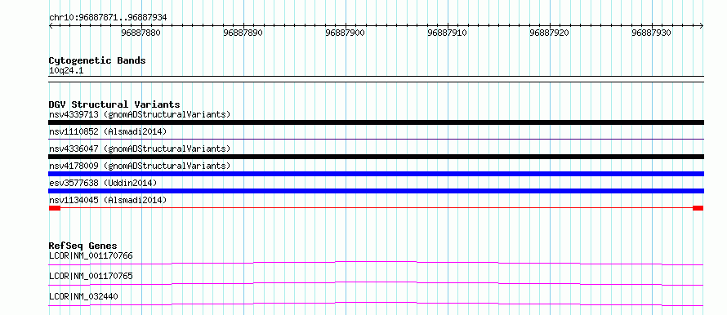Open the nsv4336047 gnomAD variant label

140,149
